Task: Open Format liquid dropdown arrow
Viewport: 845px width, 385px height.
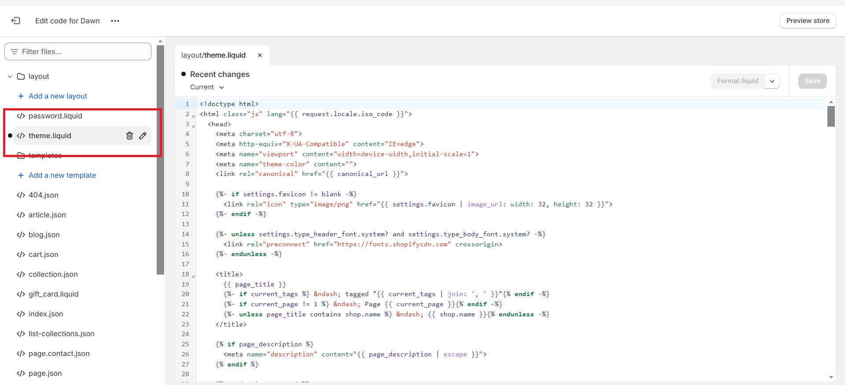Action: 772,81
